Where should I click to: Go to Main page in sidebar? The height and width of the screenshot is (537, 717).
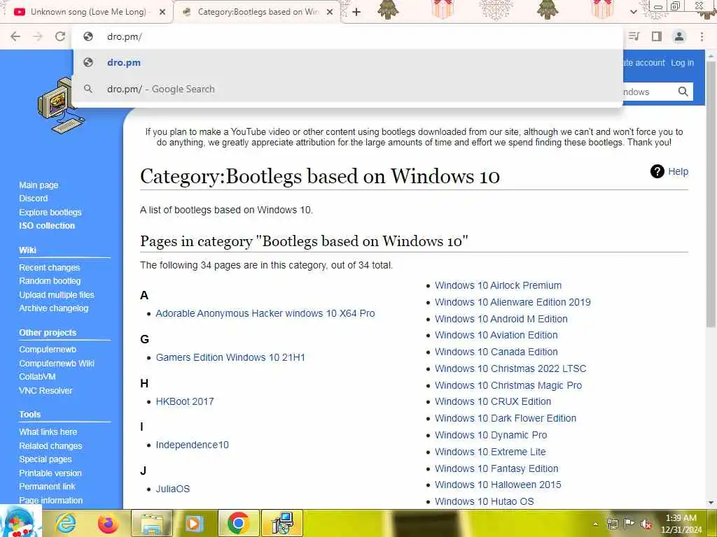point(39,185)
